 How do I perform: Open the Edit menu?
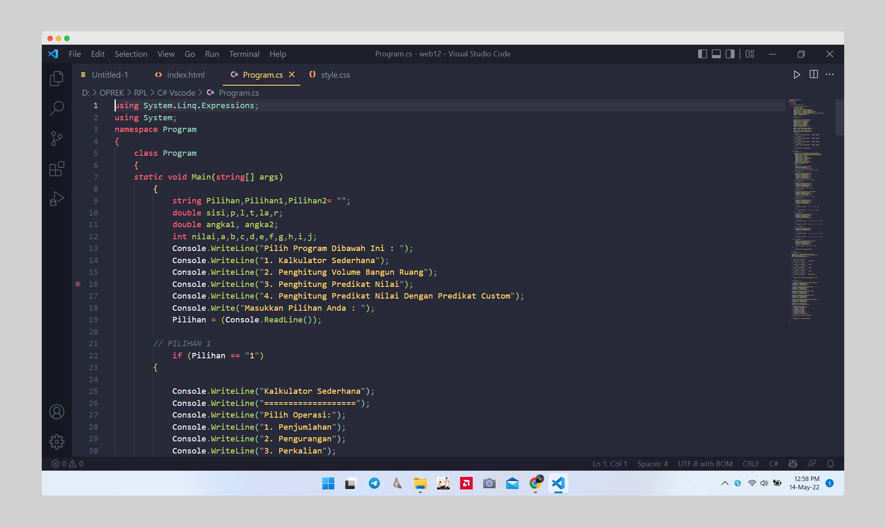(x=98, y=54)
